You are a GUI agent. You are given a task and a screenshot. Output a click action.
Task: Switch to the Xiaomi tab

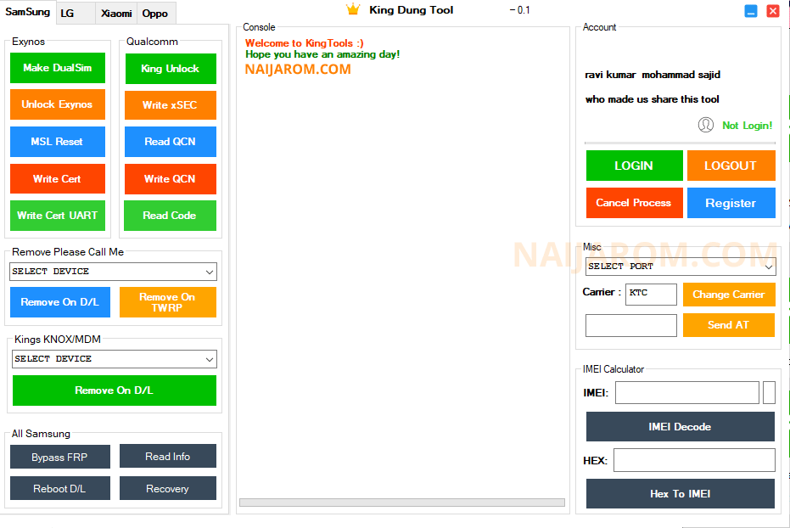116,14
